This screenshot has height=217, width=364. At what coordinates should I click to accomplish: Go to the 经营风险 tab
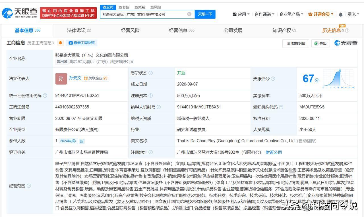coord(130,30)
